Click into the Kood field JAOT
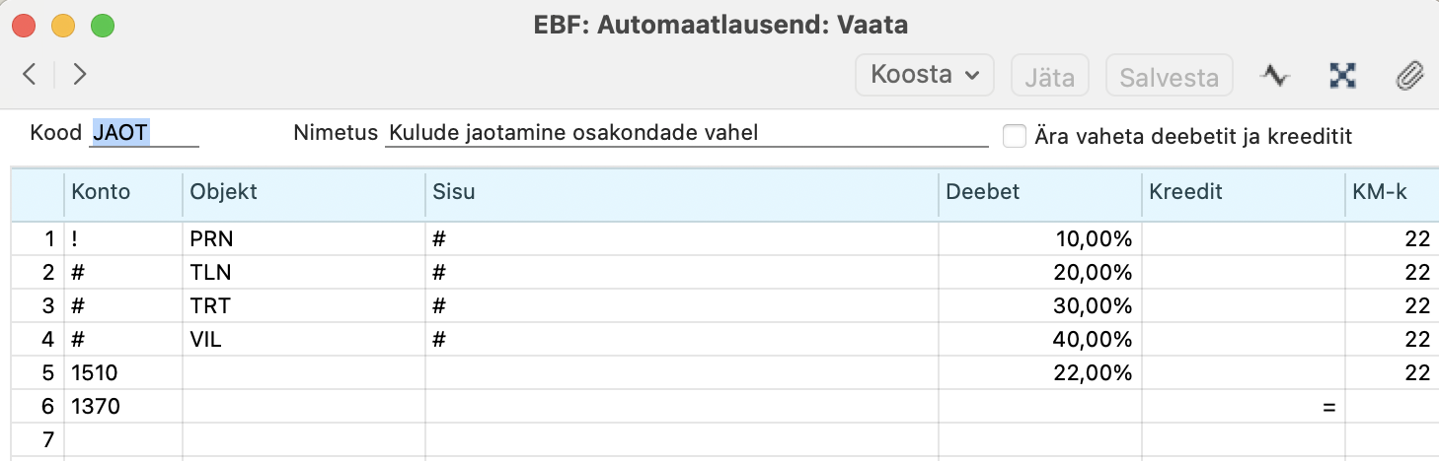 (143, 133)
